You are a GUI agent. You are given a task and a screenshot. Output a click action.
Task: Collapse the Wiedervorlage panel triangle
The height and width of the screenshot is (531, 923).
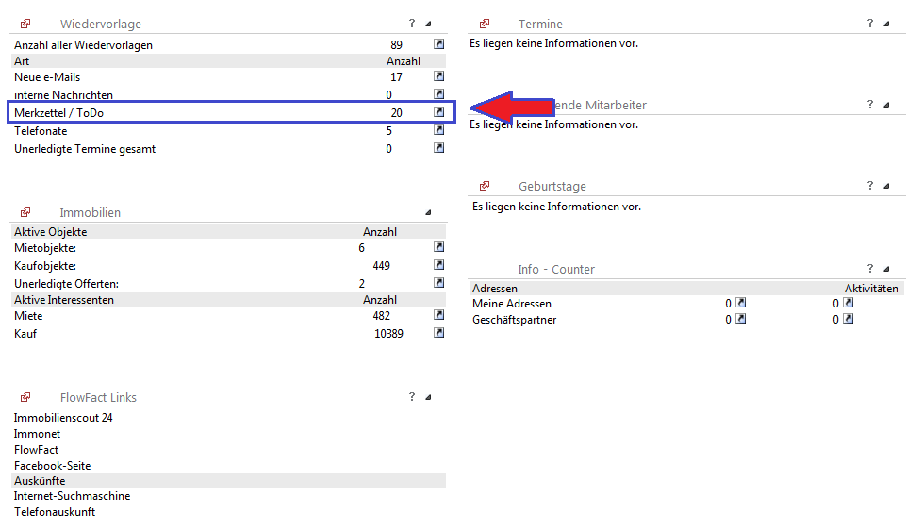point(427,25)
